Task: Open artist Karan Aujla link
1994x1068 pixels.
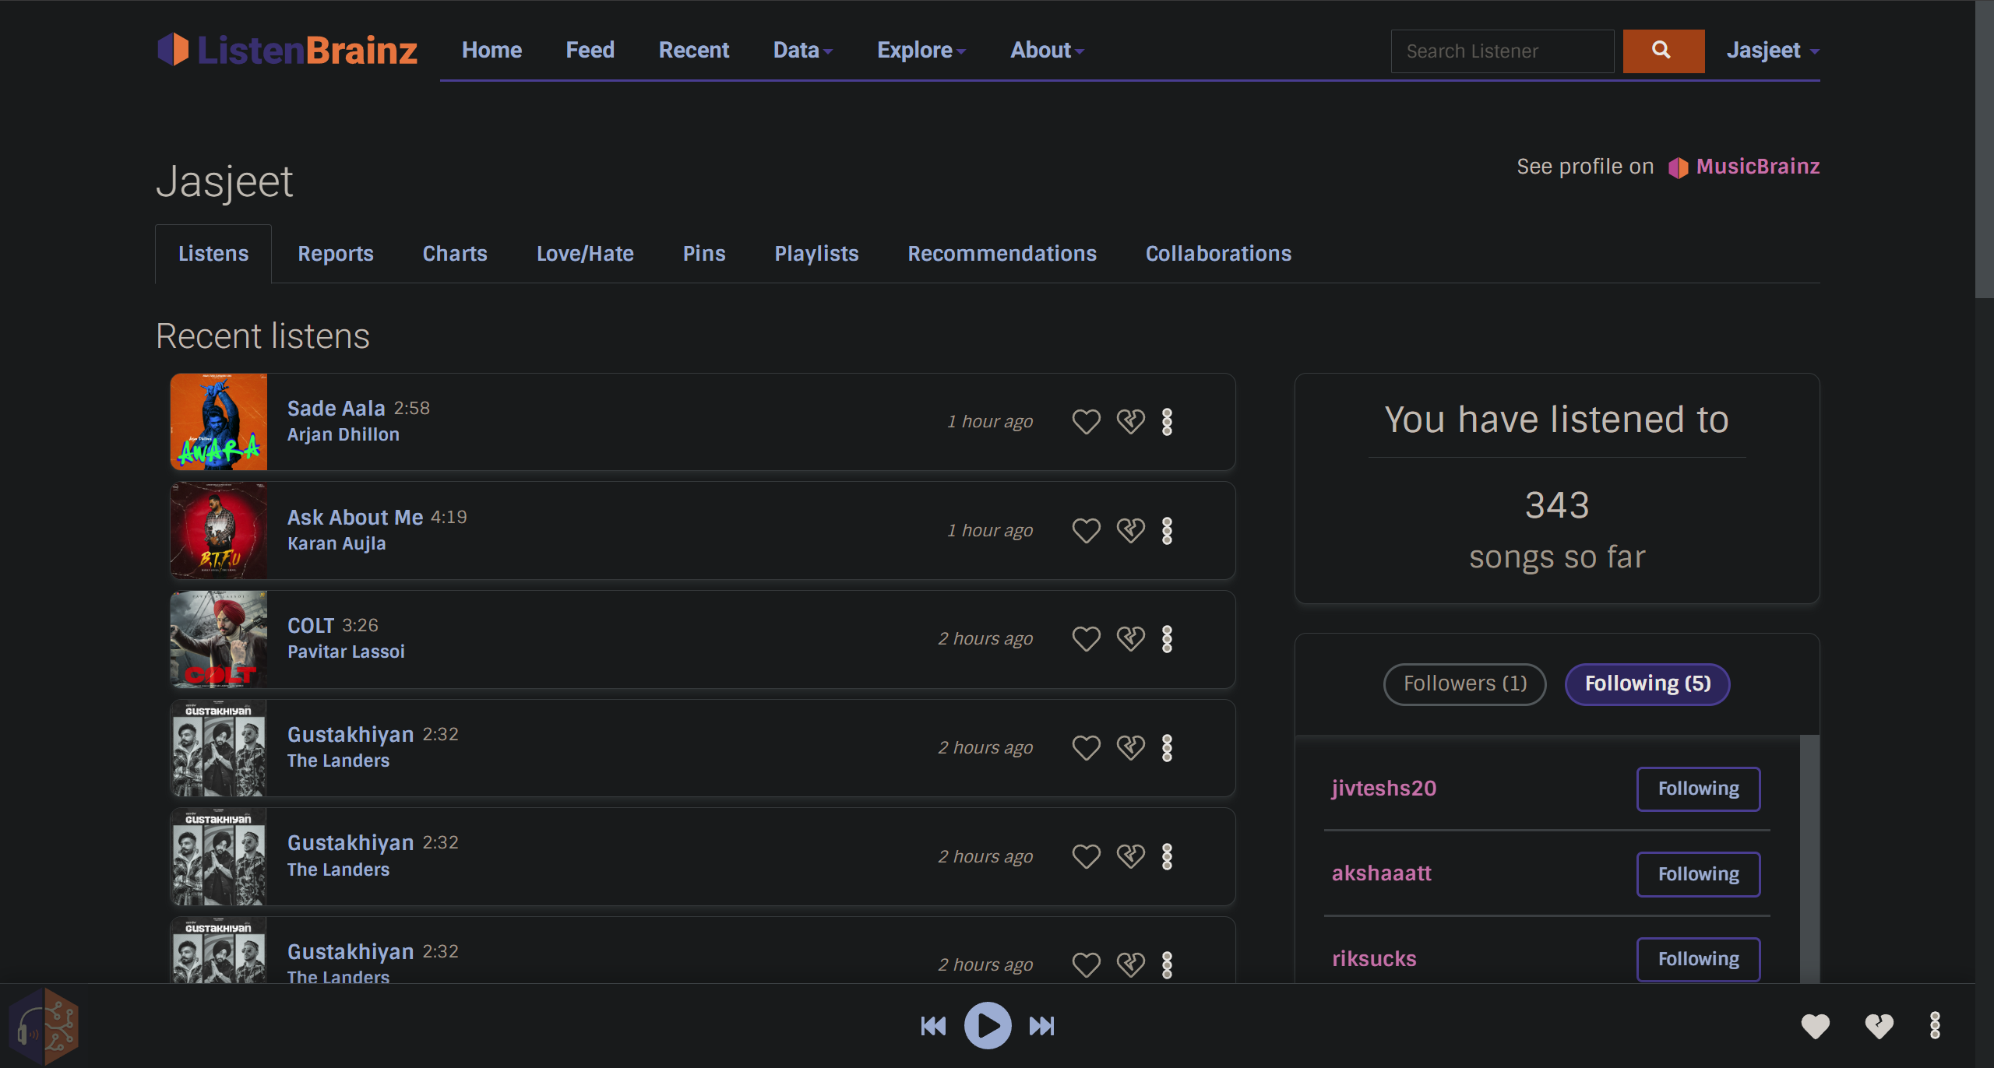Action: (336, 543)
